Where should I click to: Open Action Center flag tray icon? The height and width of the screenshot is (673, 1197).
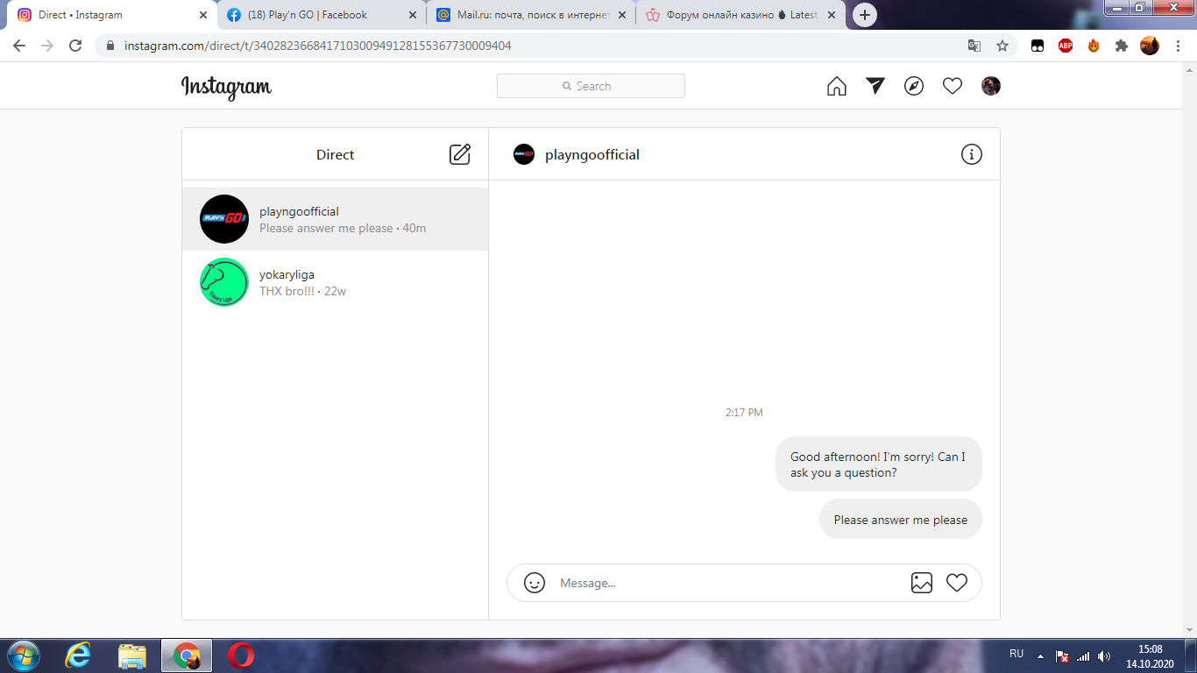coord(1062,655)
